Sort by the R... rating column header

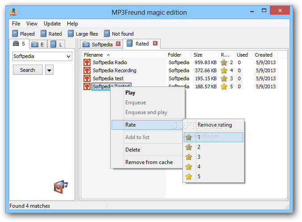[x=226, y=55]
